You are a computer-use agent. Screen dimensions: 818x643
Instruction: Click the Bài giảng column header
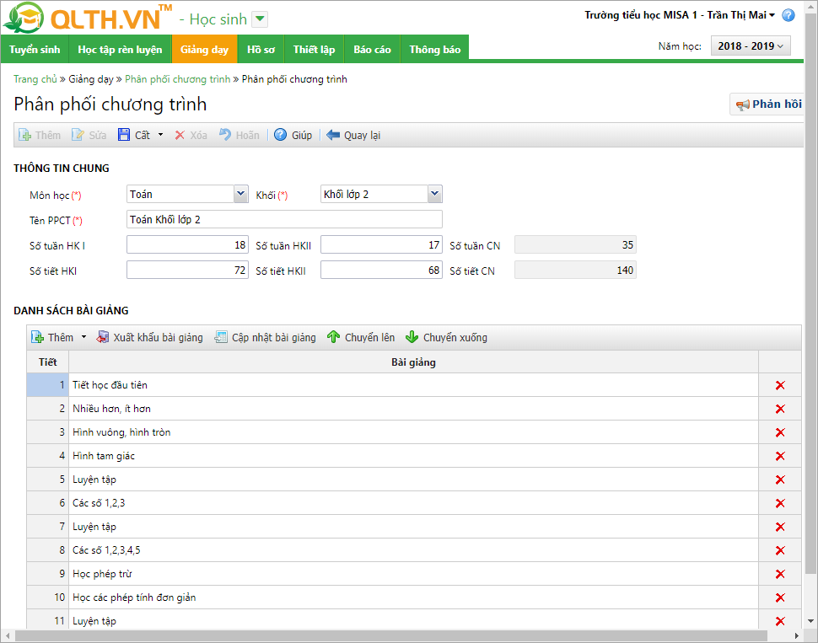tap(413, 362)
